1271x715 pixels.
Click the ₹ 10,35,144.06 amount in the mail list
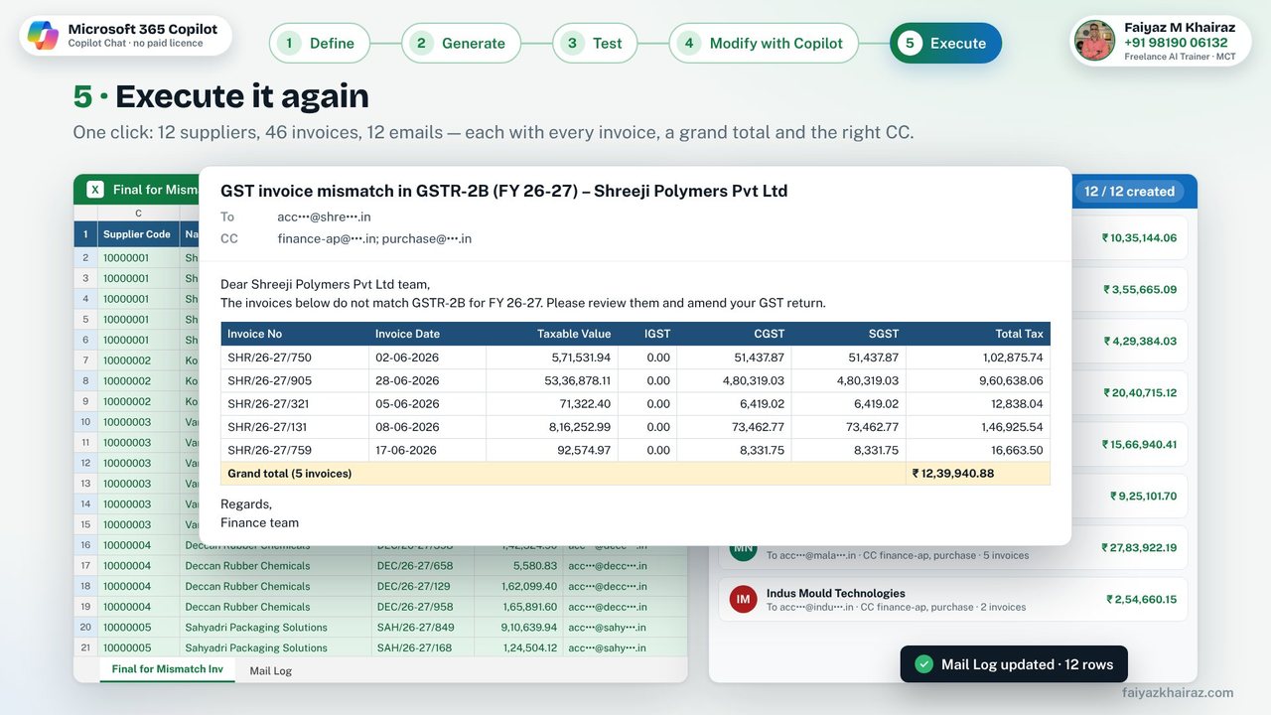(1139, 238)
